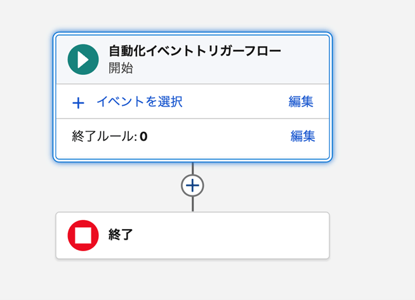Click the green start play icon
The width and height of the screenshot is (415, 300).
[x=83, y=60]
